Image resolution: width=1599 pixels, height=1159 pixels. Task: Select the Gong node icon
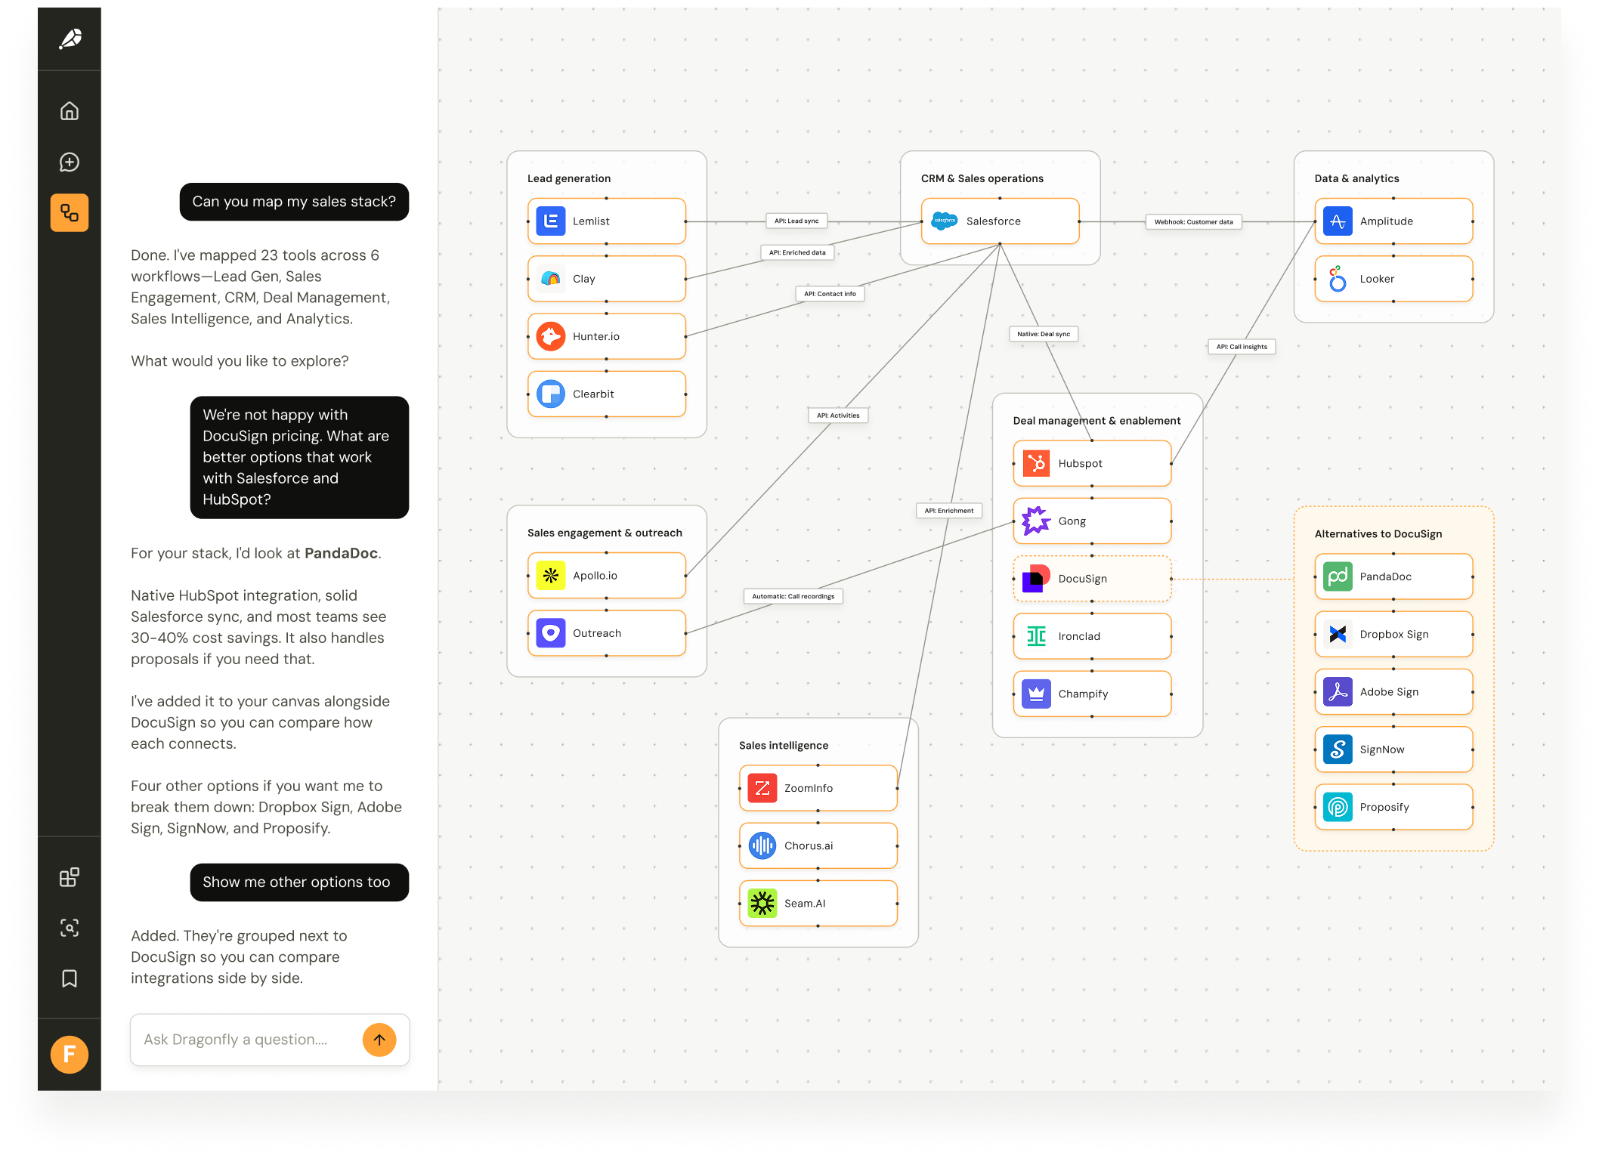(x=1036, y=521)
